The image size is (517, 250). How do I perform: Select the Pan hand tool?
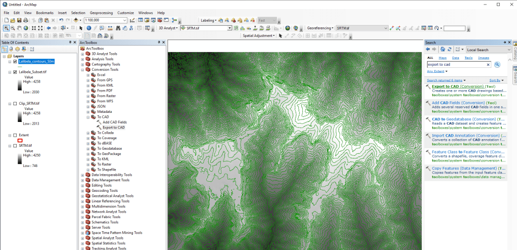19,28
